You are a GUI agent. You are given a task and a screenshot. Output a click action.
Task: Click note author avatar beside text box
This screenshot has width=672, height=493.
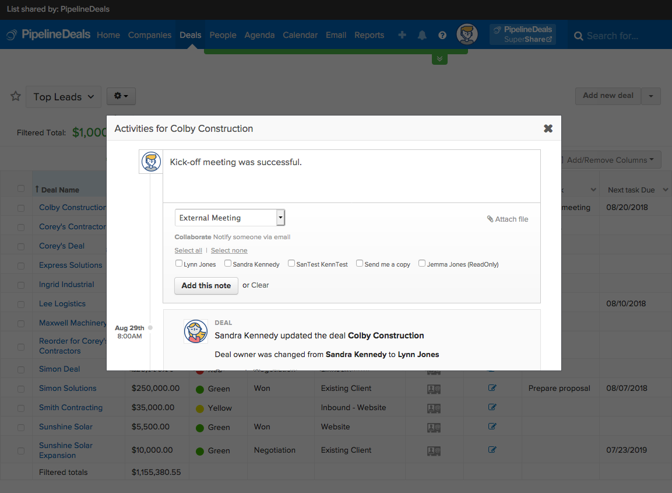pyautogui.click(x=151, y=162)
